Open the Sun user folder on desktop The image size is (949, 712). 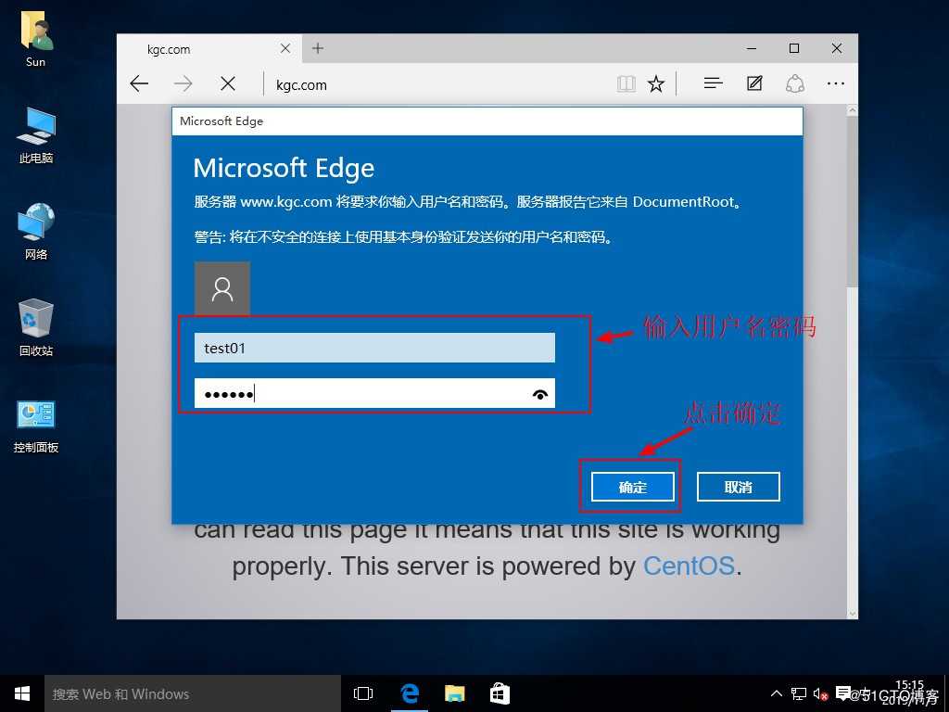pos(36,39)
